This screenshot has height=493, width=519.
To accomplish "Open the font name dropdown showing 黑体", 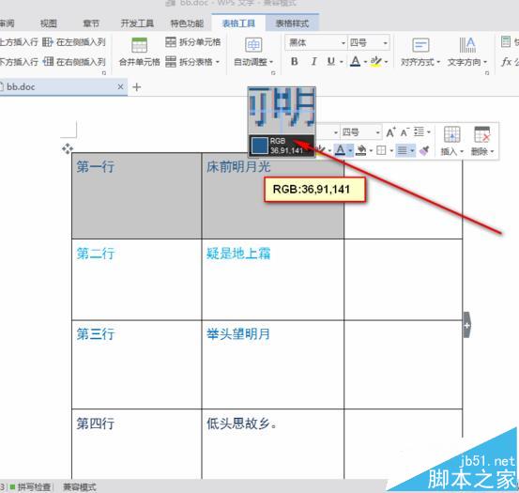I will (317, 42).
